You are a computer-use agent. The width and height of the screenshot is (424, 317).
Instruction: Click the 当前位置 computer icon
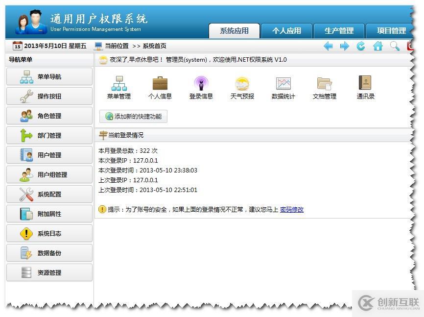[98, 46]
